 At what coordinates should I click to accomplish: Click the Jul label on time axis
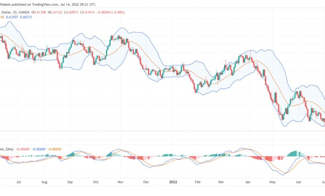click(19, 182)
